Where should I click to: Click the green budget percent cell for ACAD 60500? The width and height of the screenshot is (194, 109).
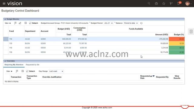(177, 48)
